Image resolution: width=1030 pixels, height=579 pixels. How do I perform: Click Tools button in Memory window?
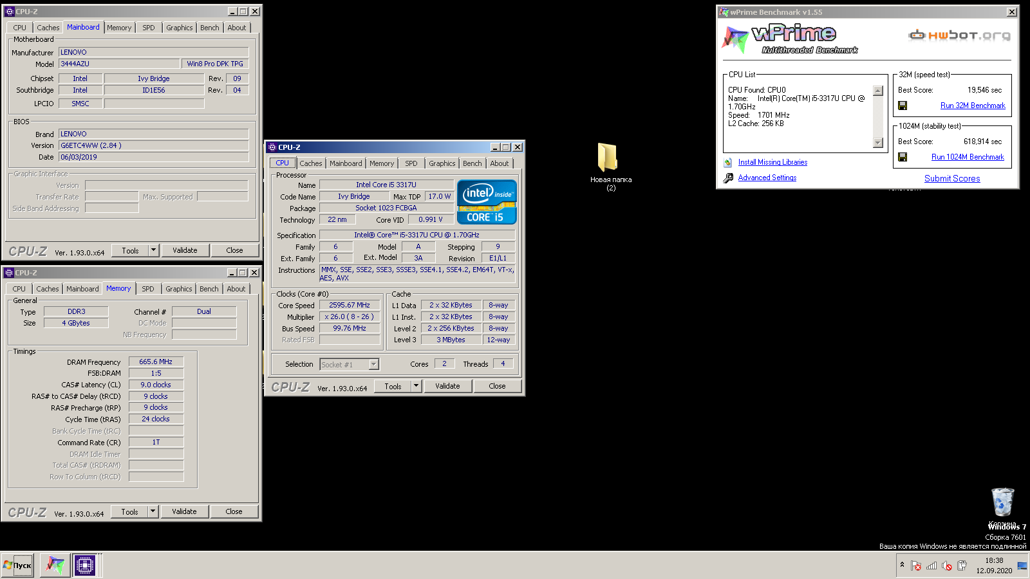(129, 511)
